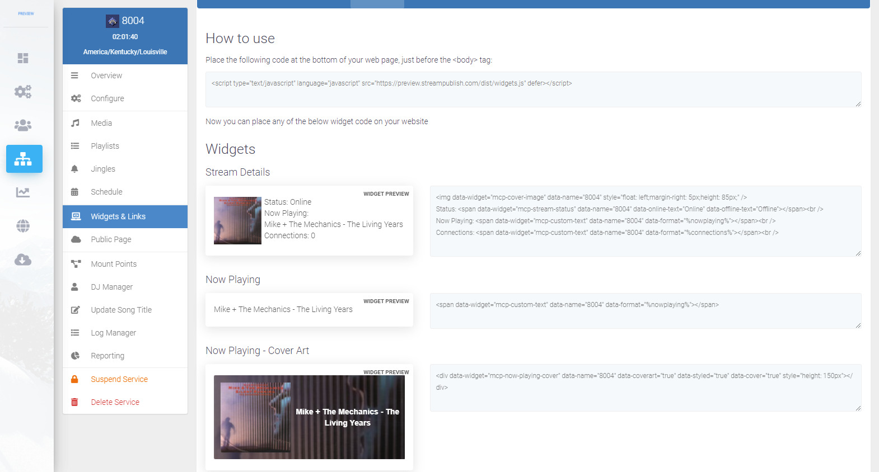This screenshot has height=472, width=879.
Task: Click the Configure gears icon
Action: (x=76, y=98)
